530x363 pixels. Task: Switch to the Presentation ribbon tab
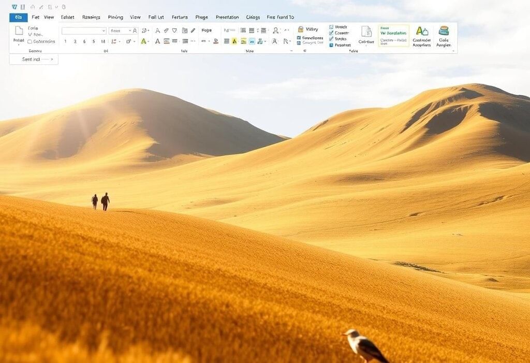(x=227, y=17)
